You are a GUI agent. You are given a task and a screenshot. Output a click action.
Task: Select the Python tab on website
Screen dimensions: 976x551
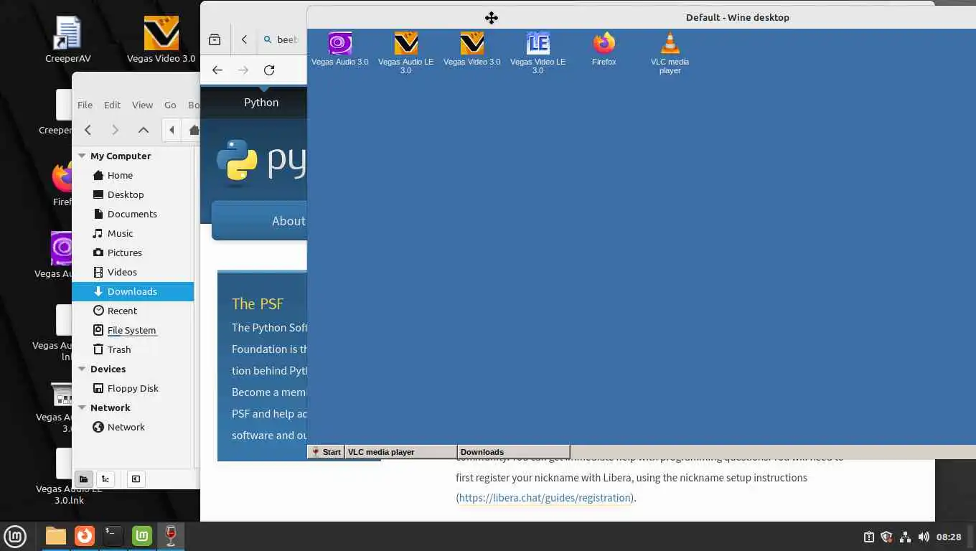click(261, 102)
